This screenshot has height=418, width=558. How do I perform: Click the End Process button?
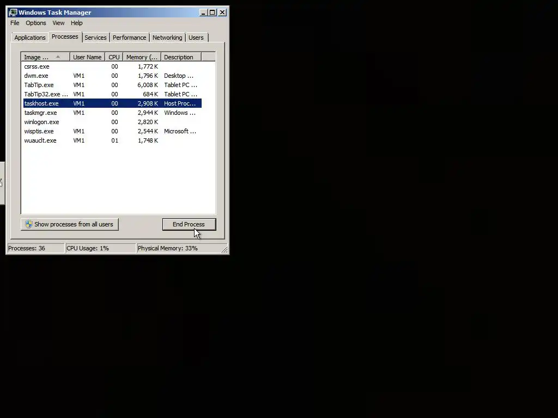point(189,224)
